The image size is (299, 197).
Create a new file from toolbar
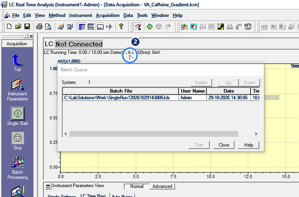coord(9,27)
